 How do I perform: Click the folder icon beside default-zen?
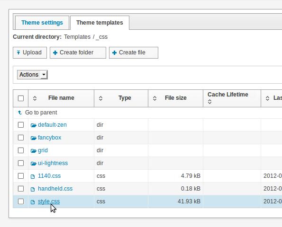(34, 125)
